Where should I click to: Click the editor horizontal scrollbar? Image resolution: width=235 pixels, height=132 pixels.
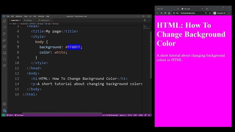tap(62, 113)
